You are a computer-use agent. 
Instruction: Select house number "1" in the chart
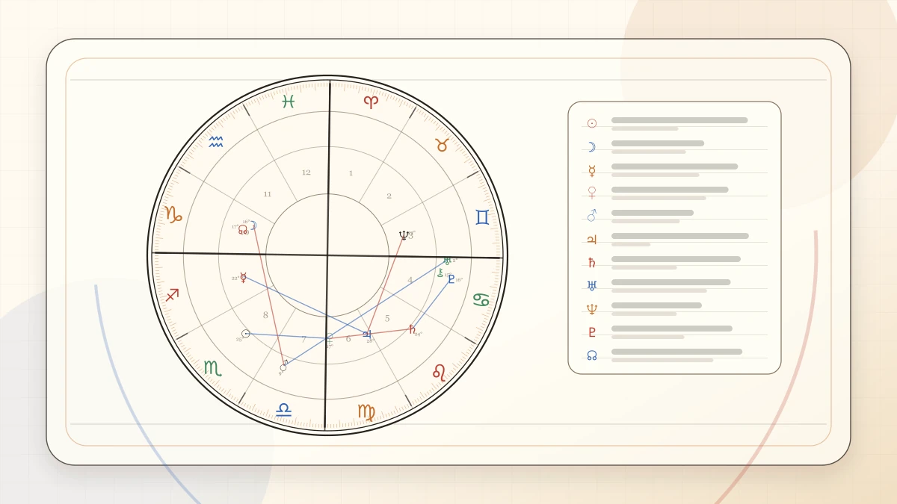(x=351, y=173)
